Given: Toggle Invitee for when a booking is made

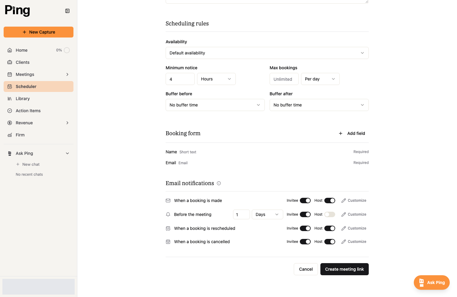Looking at the screenshot, I should pyautogui.click(x=305, y=201).
